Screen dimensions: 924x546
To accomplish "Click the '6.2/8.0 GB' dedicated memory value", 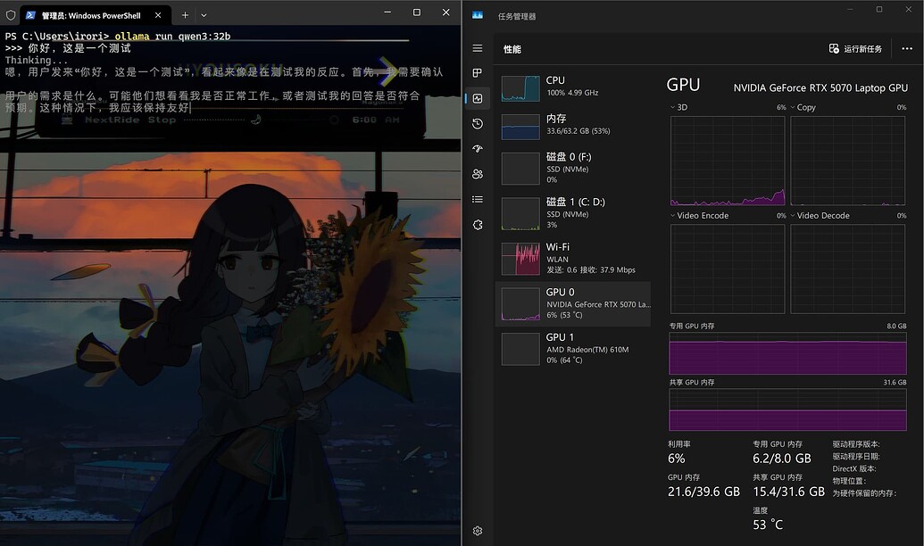I will (x=781, y=459).
